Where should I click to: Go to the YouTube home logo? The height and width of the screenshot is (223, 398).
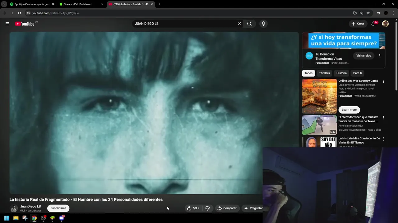25,24
